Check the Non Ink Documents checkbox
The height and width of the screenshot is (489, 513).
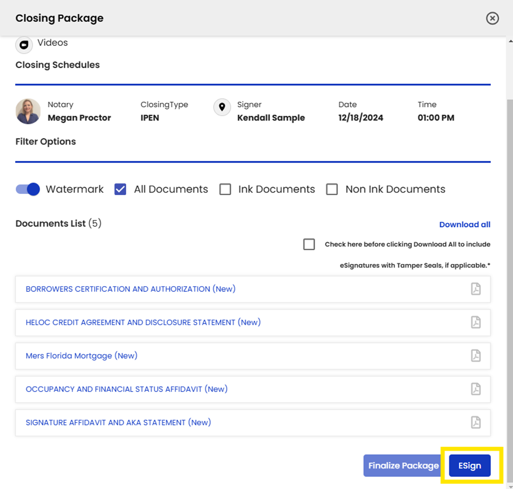click(332, 189)
